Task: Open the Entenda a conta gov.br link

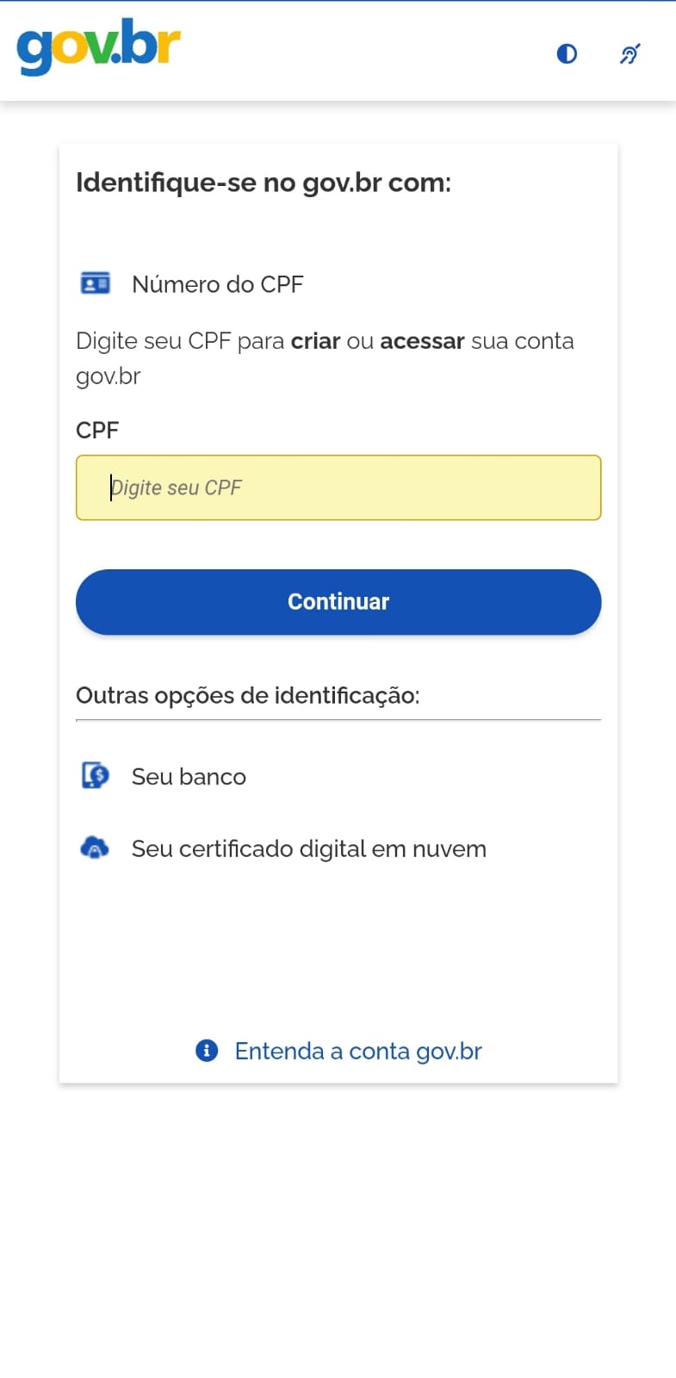Action: 357,1052
